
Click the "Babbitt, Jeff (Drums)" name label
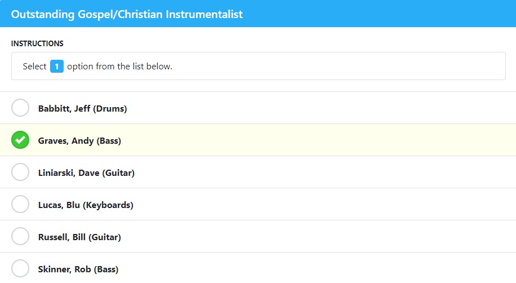tap(82, 108)
